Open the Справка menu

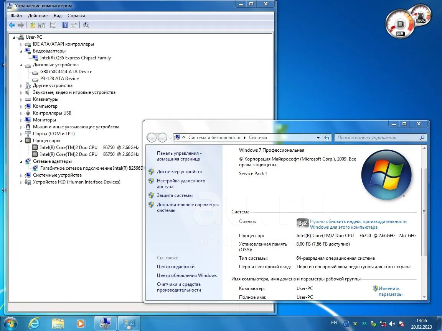pos(76,16)
